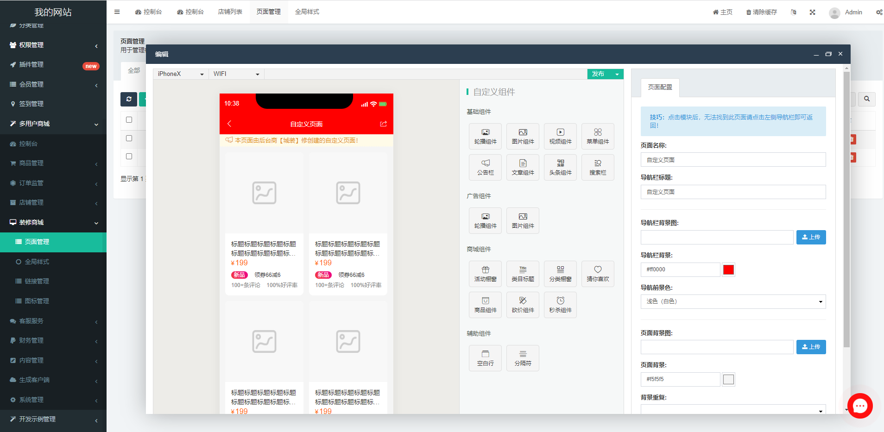Select the 搜索栏 search bar component
884x432 pixels.
[598, 167]
